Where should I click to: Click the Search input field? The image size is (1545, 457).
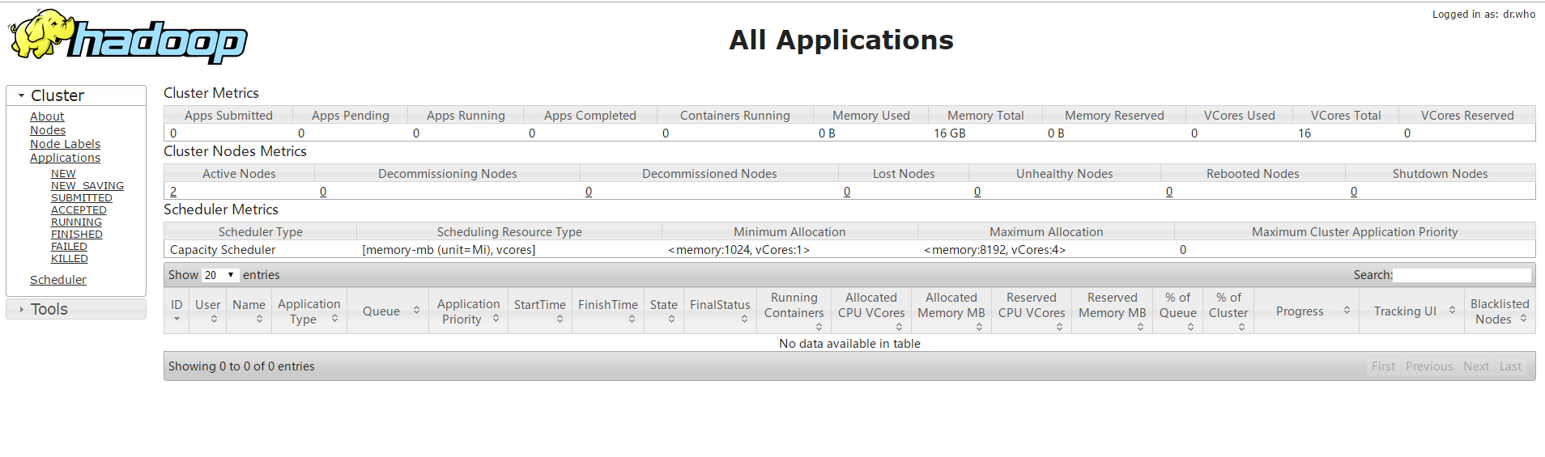pyautogui.click(x=1462, y=275)
